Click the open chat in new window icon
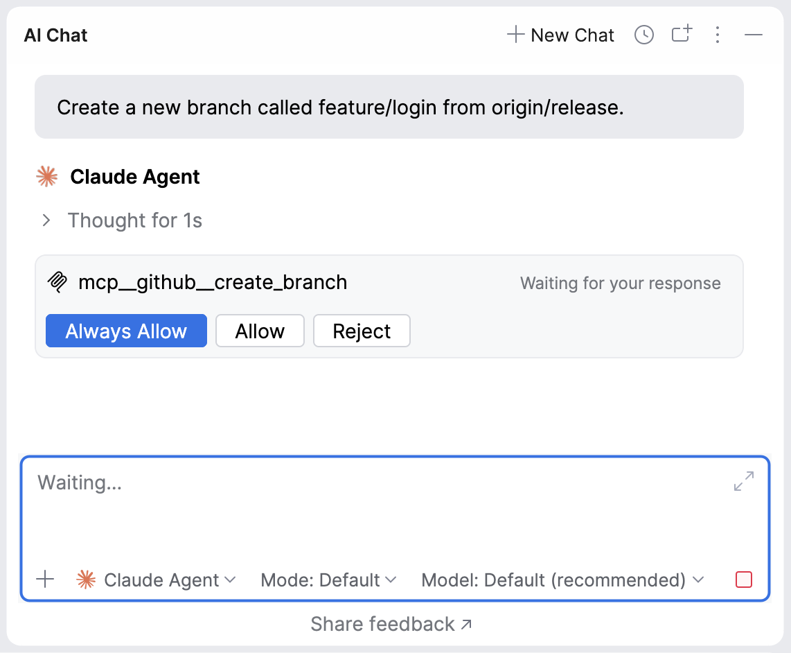The image size is (791, 653). [682, 35]
